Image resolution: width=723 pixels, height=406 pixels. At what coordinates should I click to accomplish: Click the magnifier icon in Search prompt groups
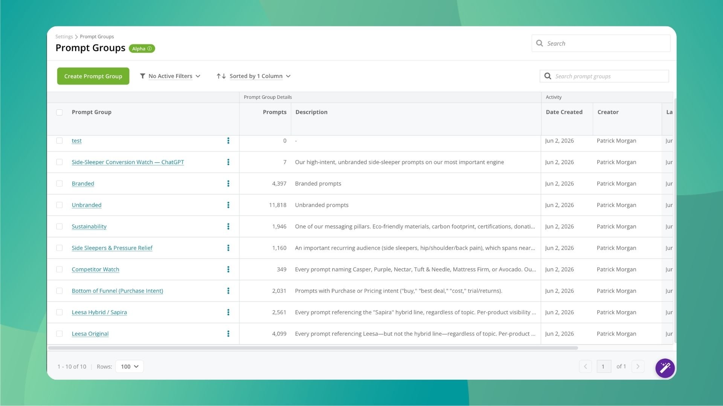tap(548, 76)
